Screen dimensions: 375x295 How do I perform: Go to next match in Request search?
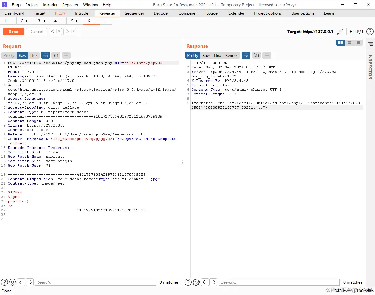(x=30, y=282)
